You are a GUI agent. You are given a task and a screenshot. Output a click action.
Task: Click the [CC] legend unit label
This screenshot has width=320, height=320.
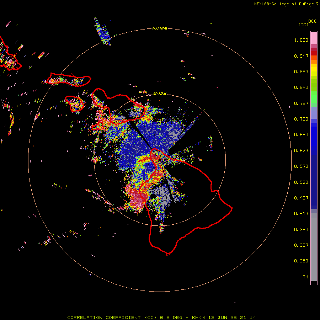click(303, 25)
